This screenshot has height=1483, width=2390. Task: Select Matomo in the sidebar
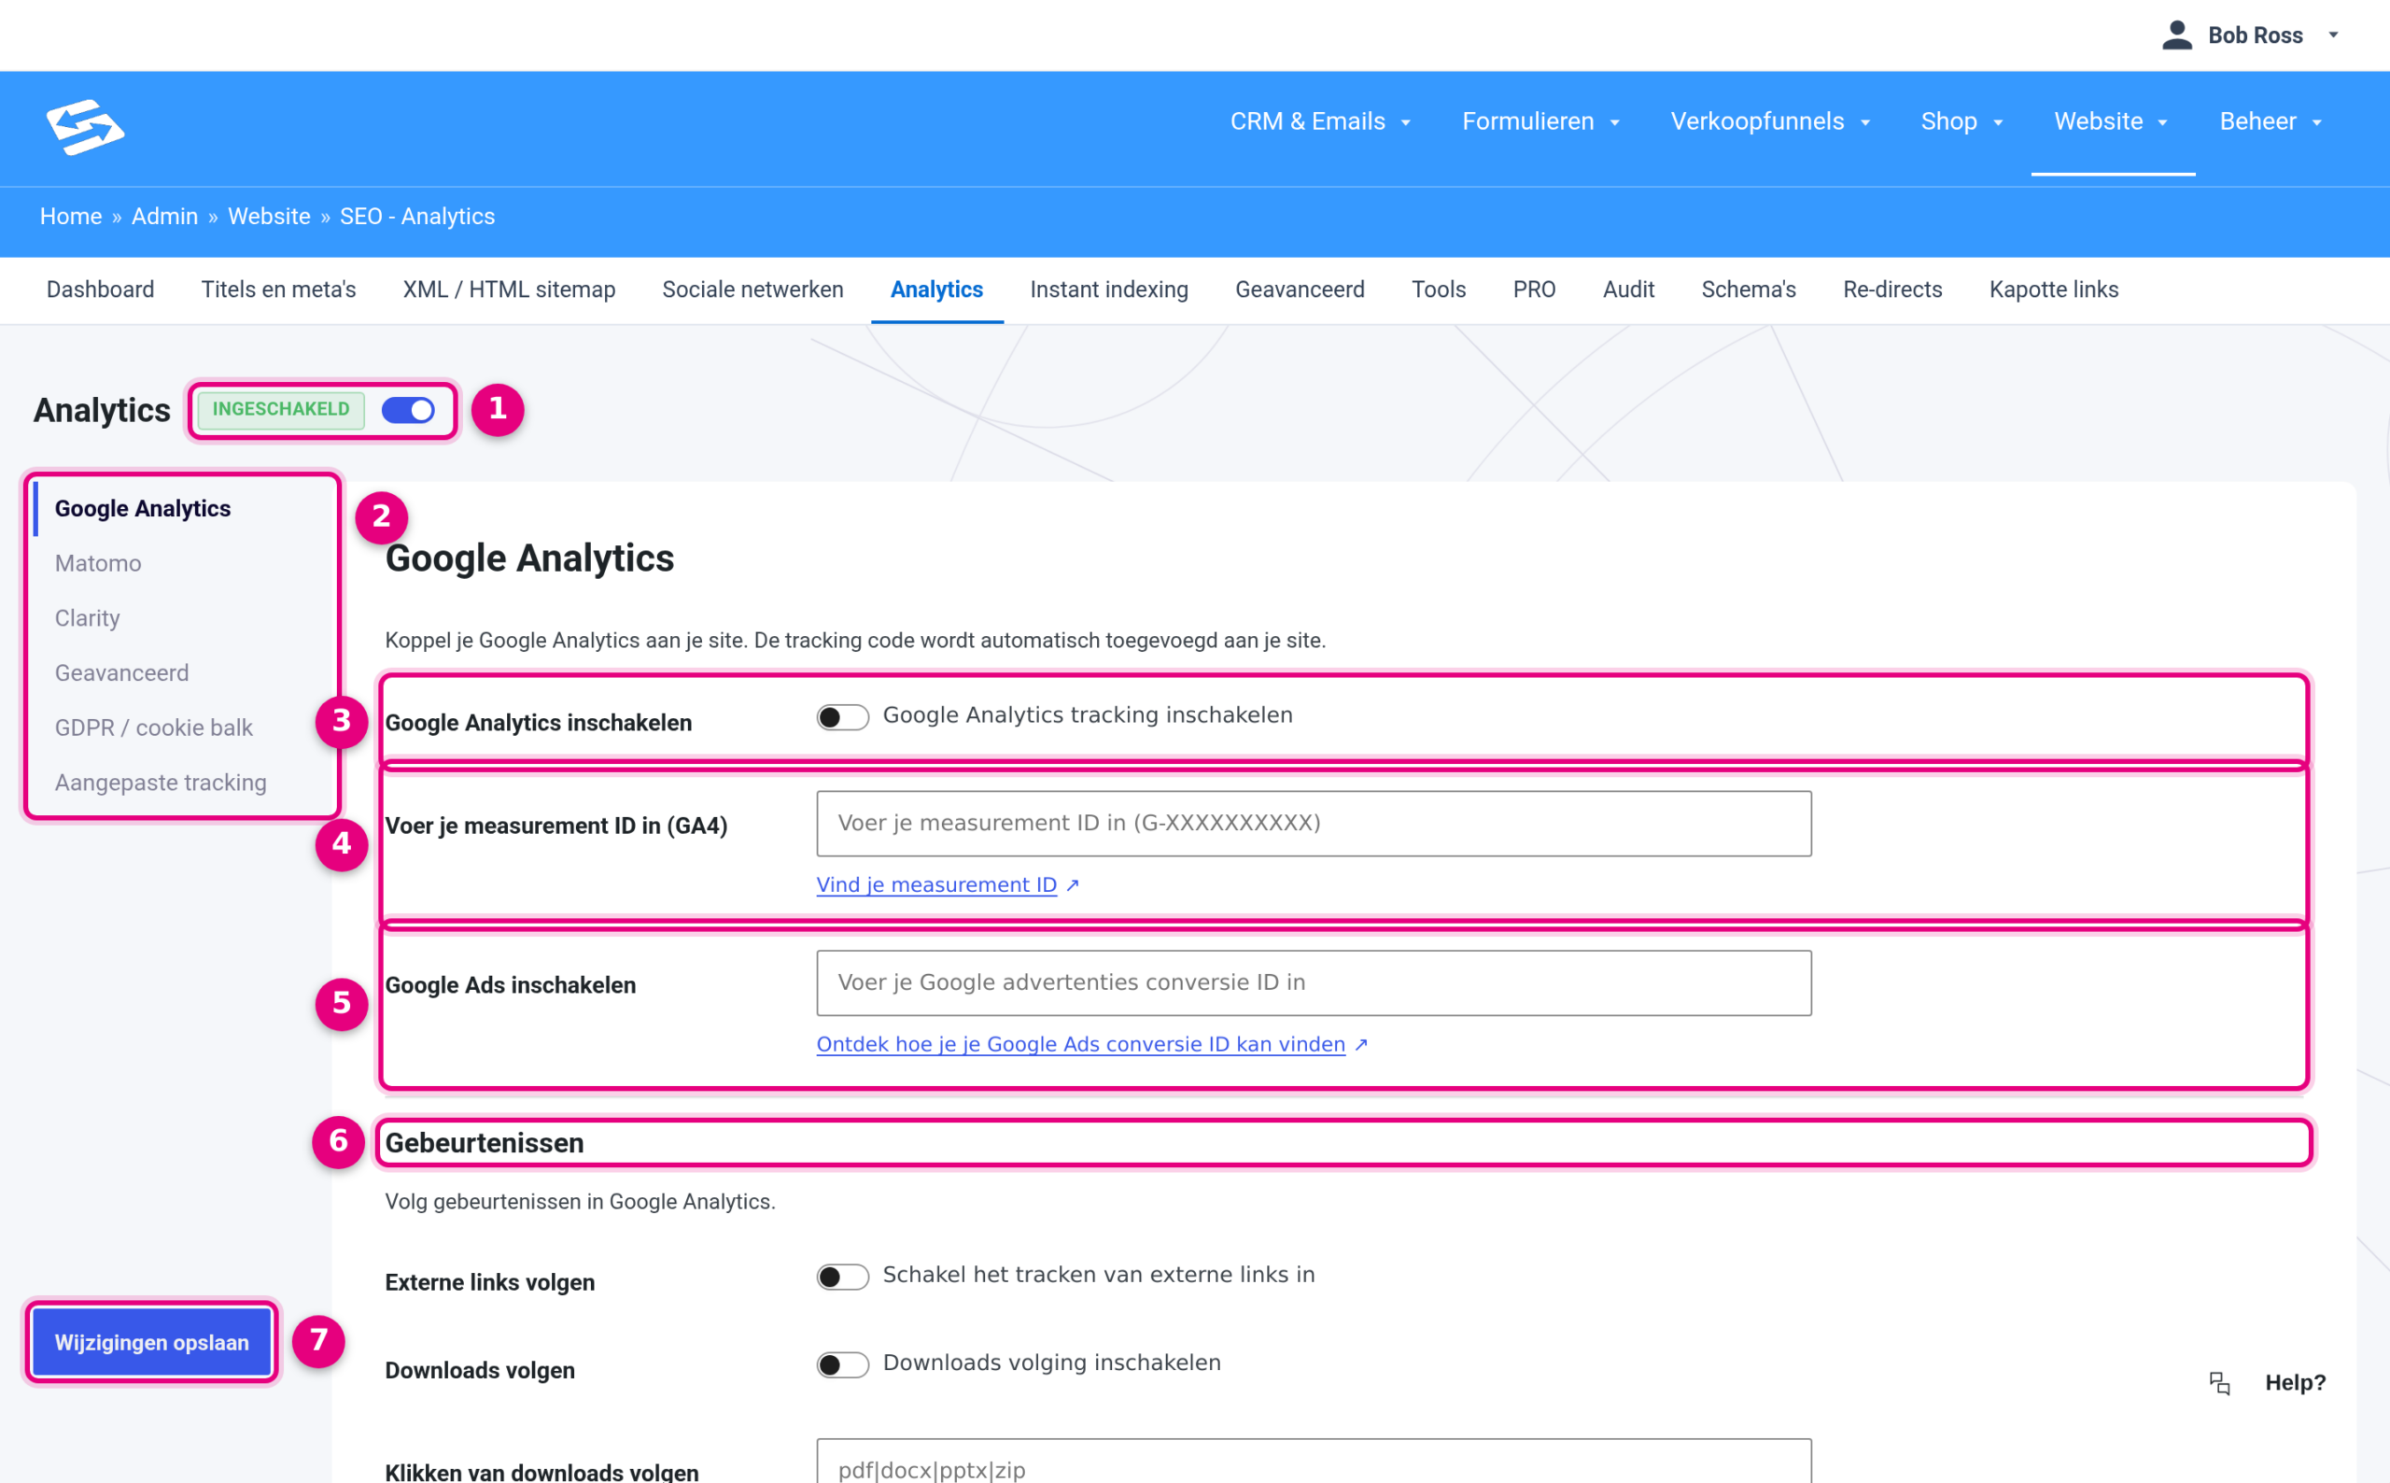click(98, 563)
